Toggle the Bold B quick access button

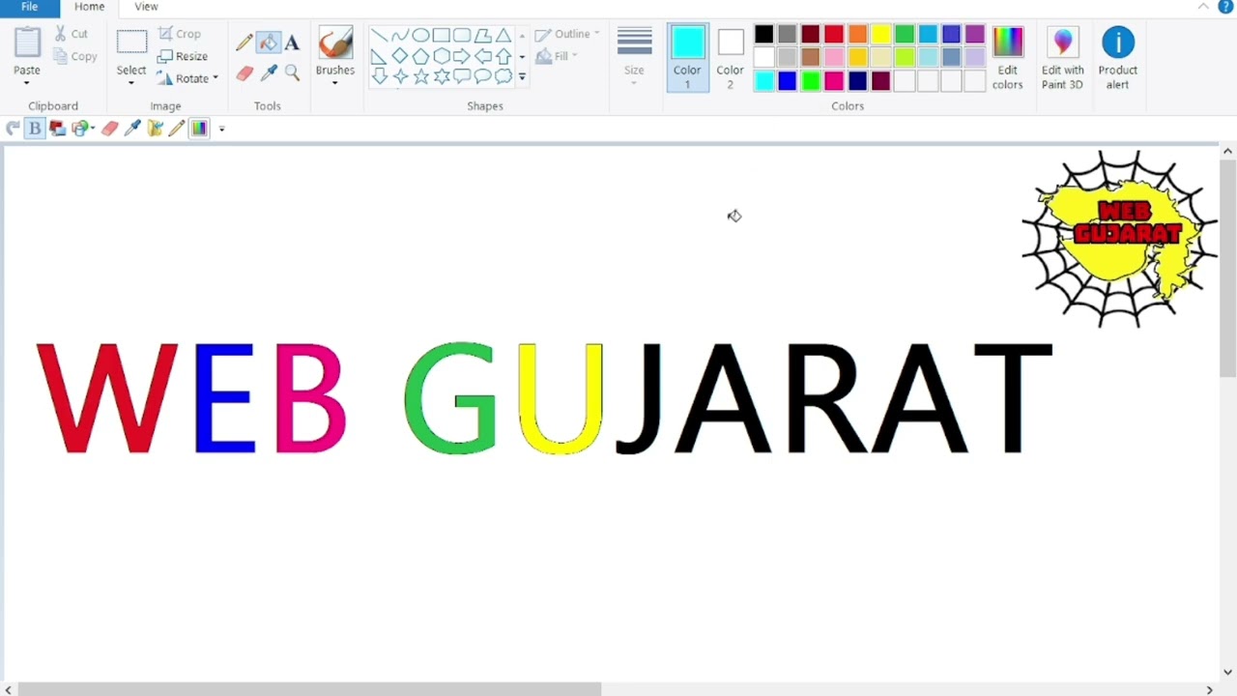pos(35,128)
